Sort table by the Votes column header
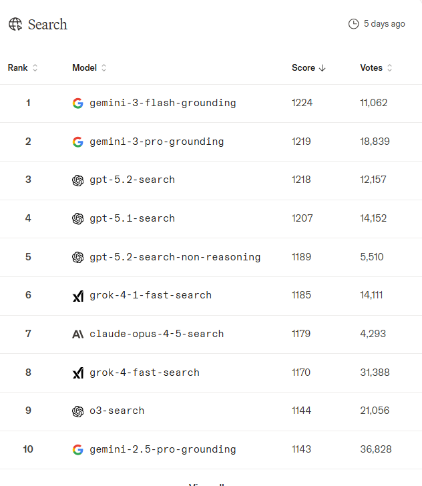Viewport: 422px width, 486px height. pyautogui.click(x=371, y=67)
